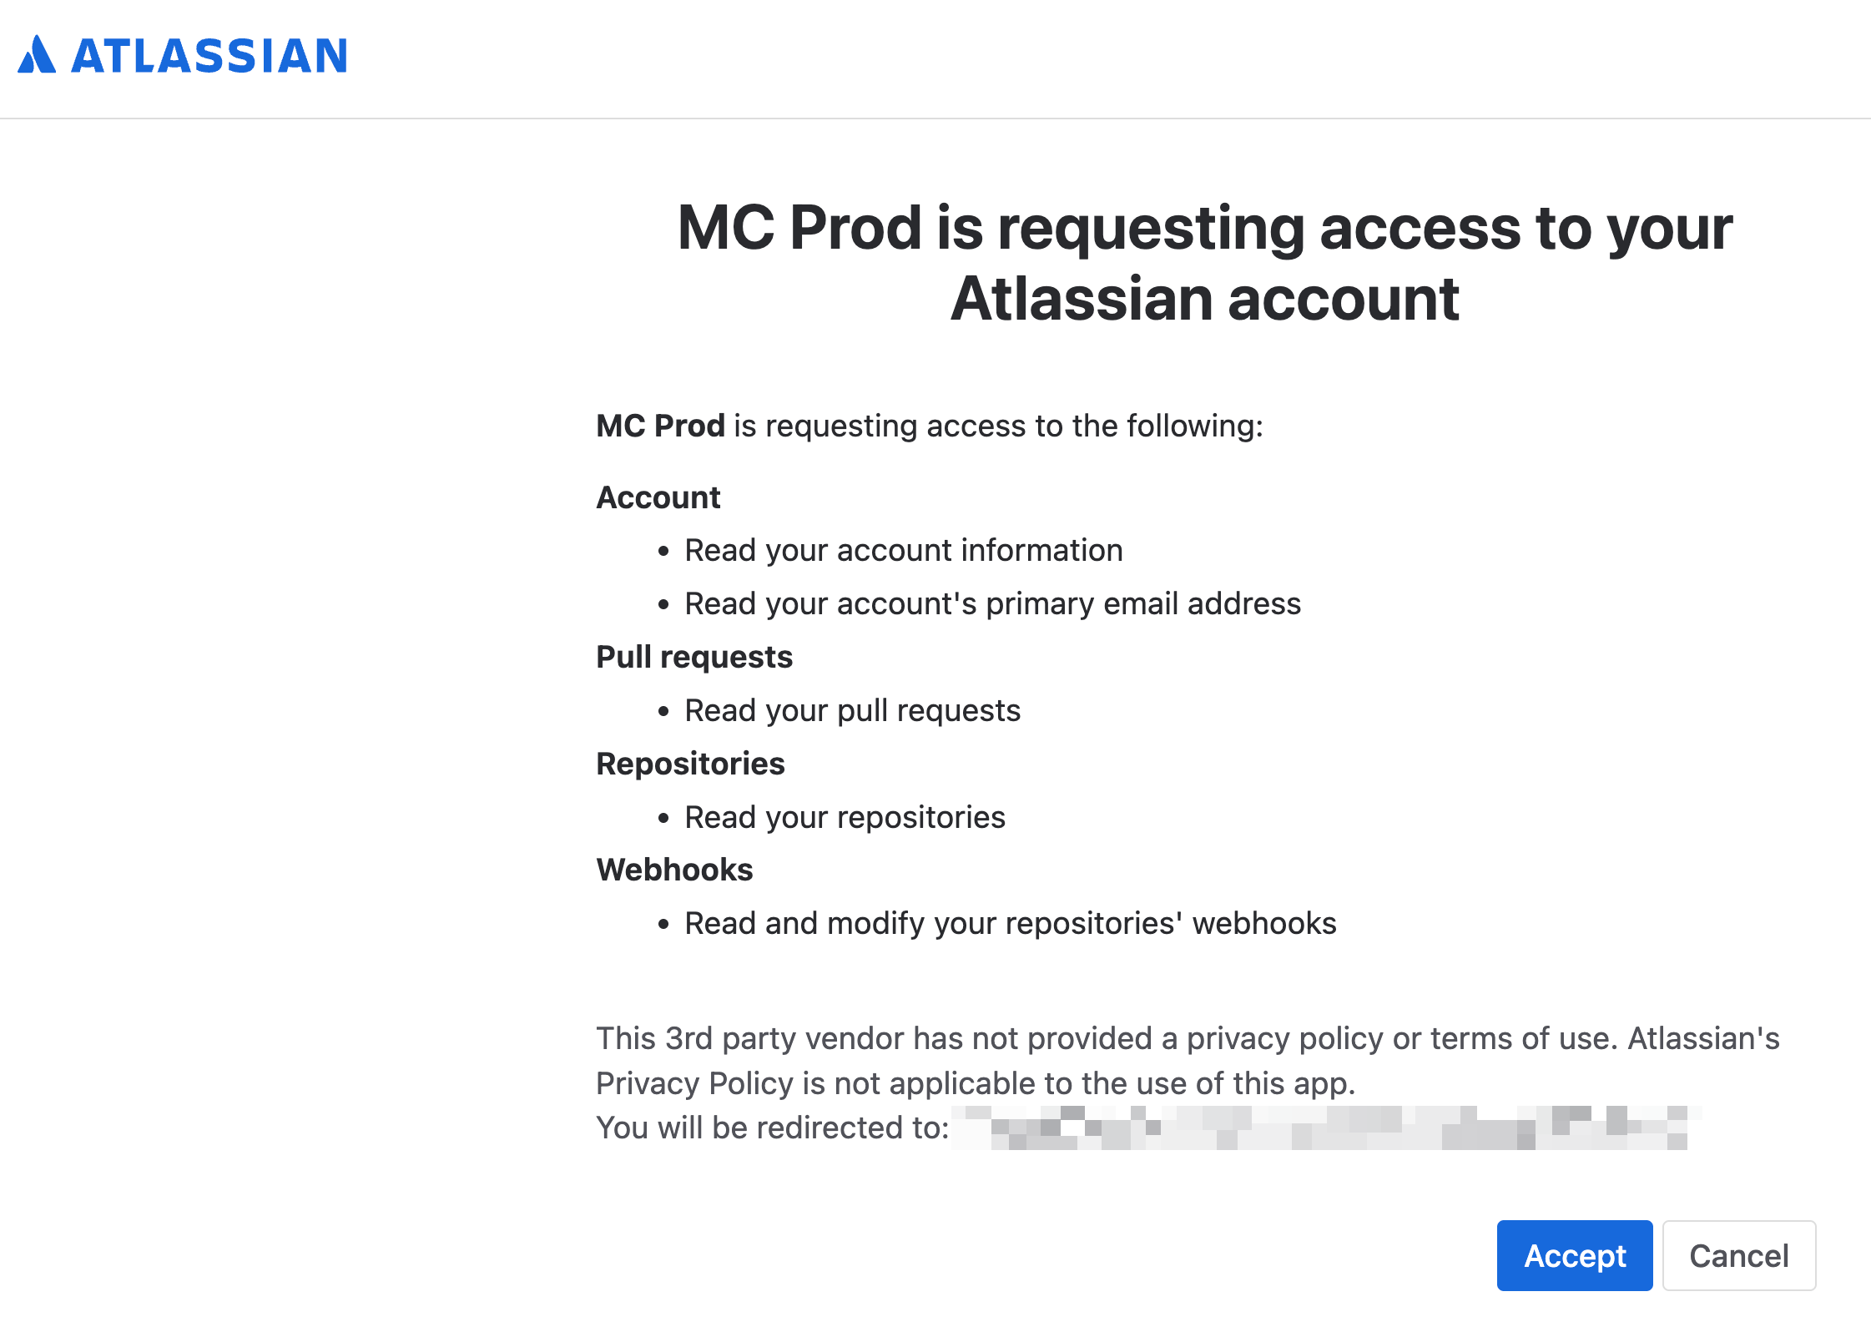Click the 3rd party vendor privacy notice
Screen dimensions: 1871x1332
1188,1061
